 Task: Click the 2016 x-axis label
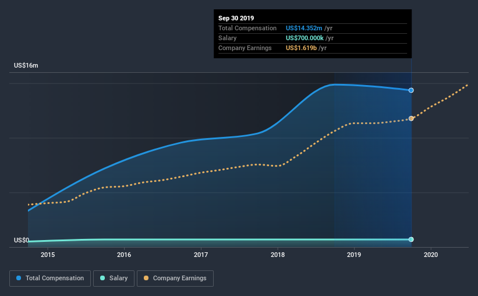pos(124,255)
